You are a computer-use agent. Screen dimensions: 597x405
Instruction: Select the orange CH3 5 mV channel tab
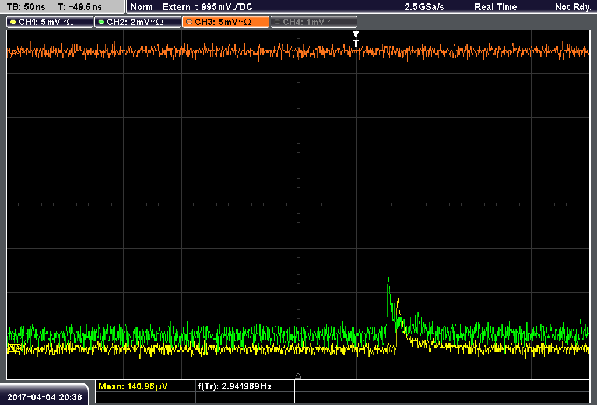tap(226, 22)
